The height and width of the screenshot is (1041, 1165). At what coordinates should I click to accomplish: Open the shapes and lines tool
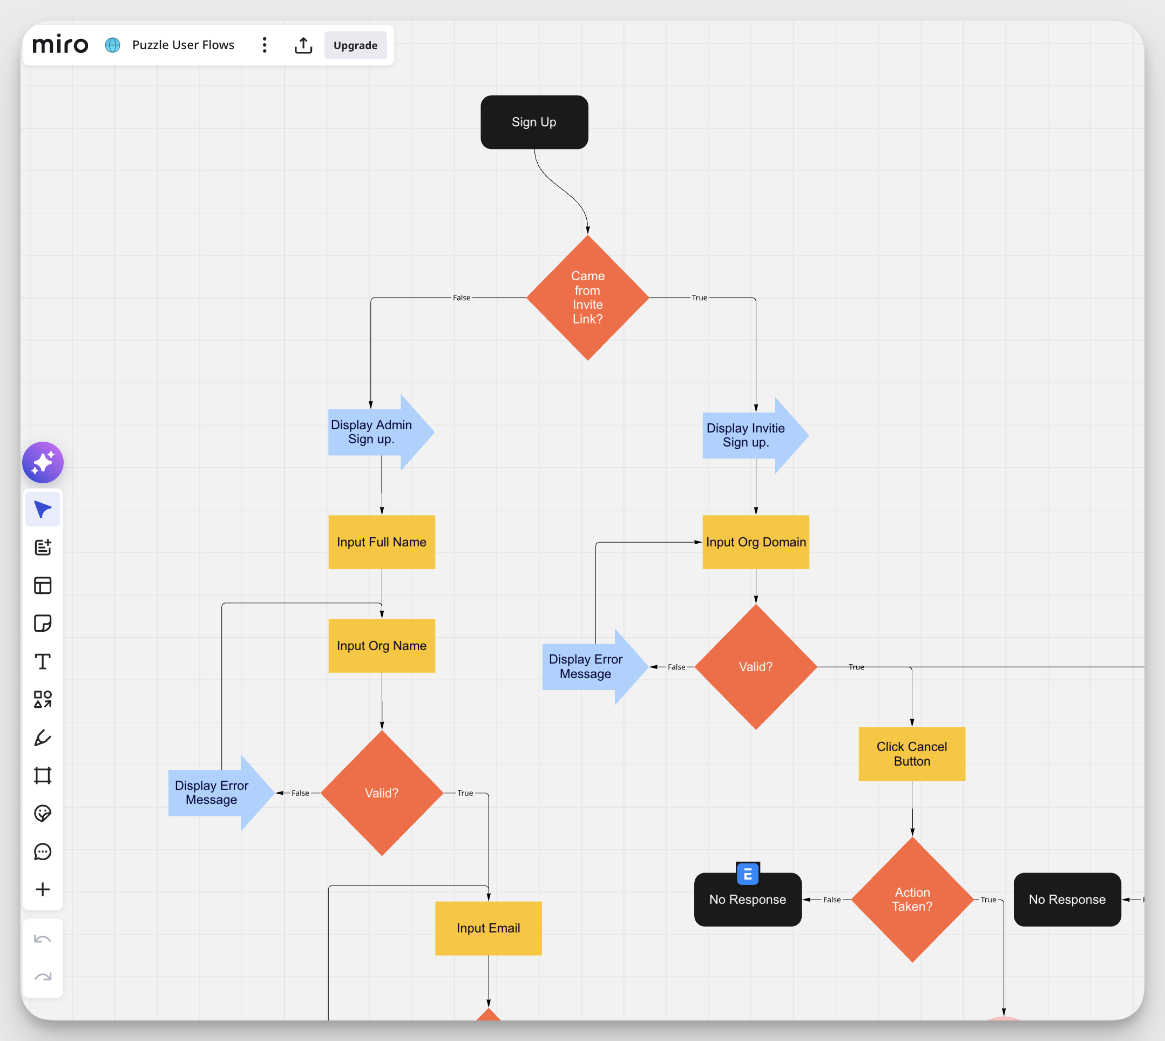point(43,699)
